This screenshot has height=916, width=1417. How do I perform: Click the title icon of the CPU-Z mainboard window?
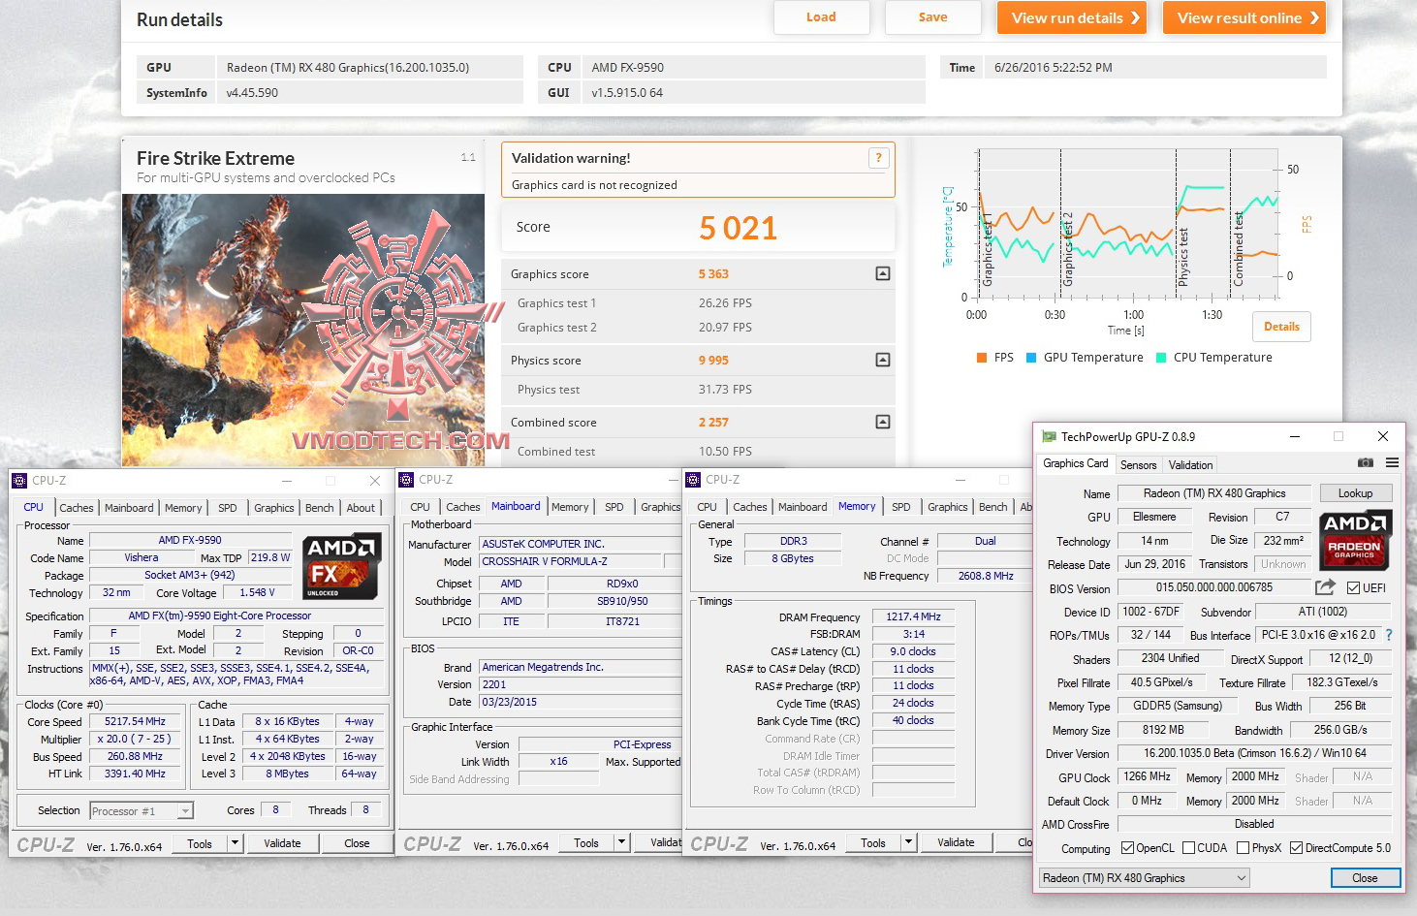pyautogui.click(x=406, y=480)
